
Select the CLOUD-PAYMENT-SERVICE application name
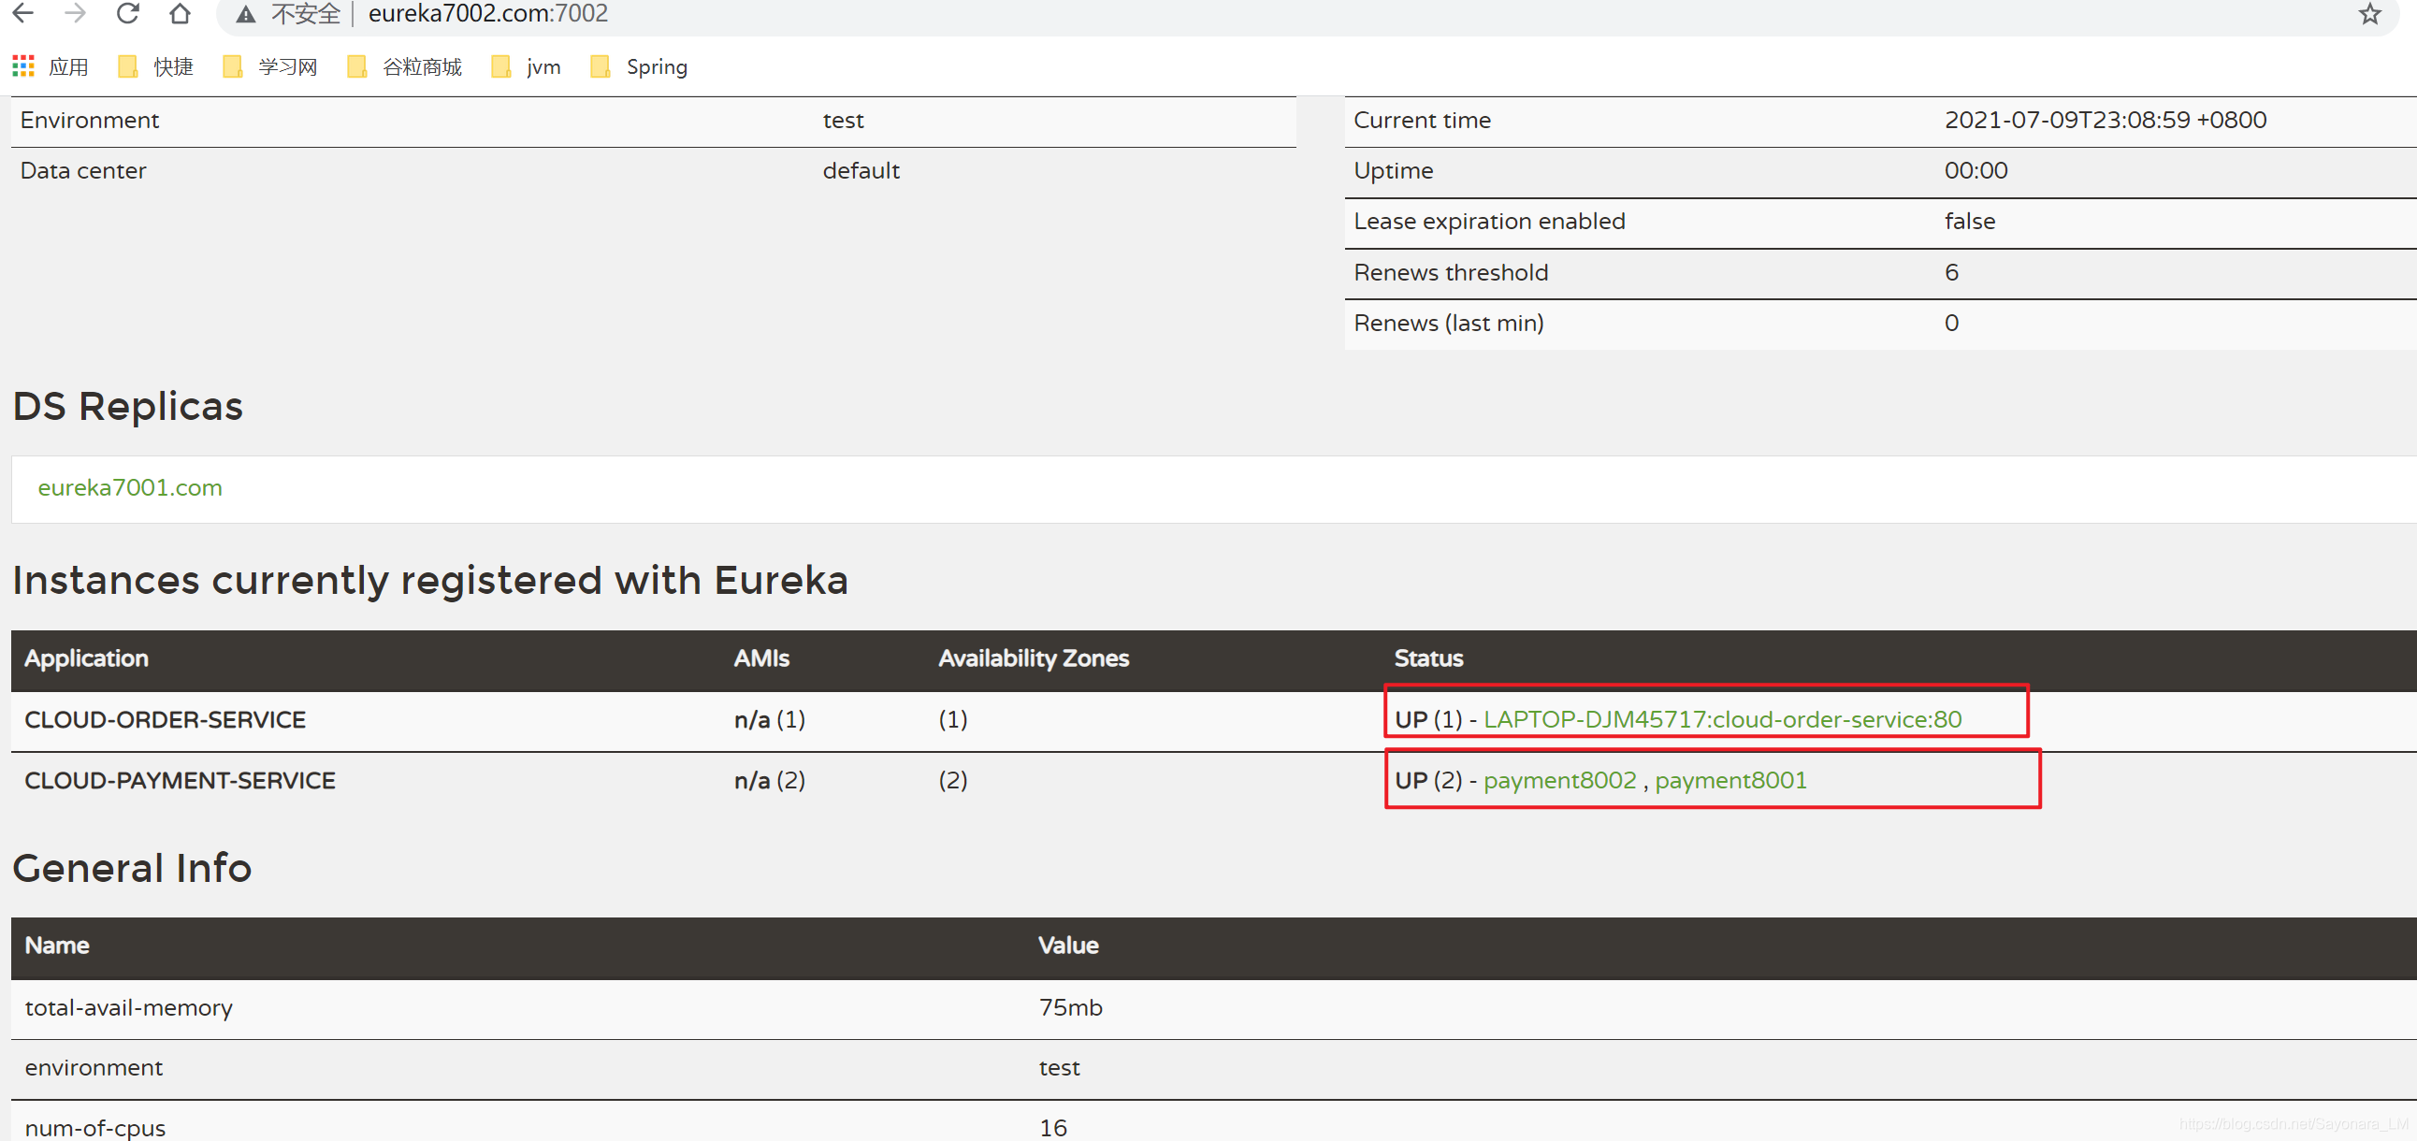(181, 781)
